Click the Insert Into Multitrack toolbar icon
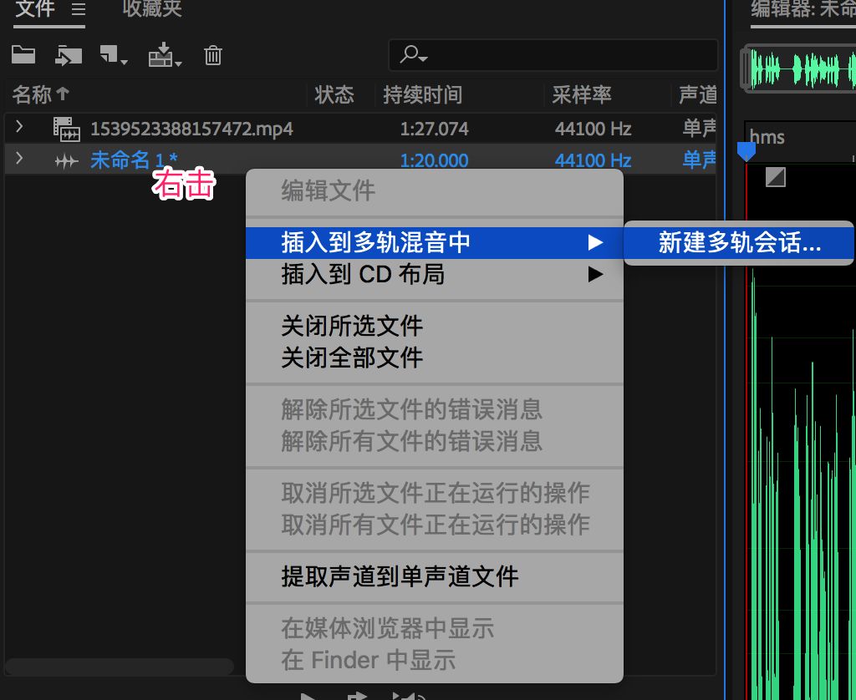The image size is (856, 700). tap(160, 54)
